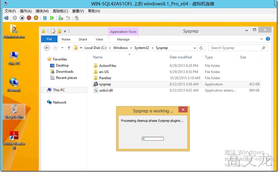Screen dimensions: 278x172
Task: Expand arrow after System32 in path
Action: [x=152, y=48]
